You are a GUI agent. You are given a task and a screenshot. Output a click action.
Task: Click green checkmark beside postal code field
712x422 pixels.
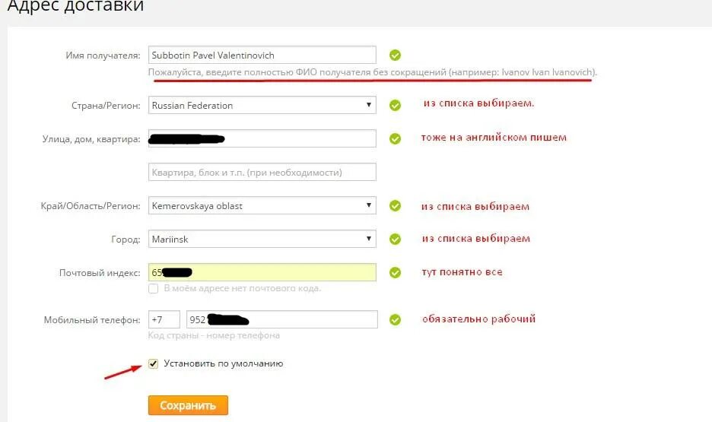(395, 273)
